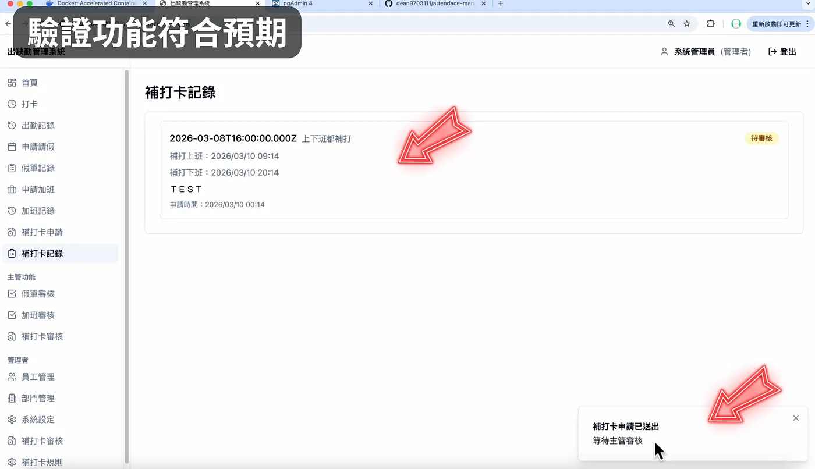This screenshot has width=815, height=469.
Task: Switch to the pgAdmin 4 tab
Action: (x=322, y=3)
